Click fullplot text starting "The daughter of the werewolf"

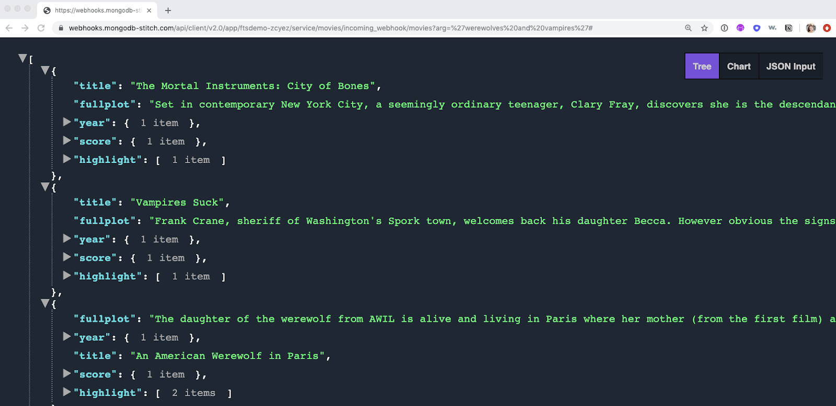click(492, 319)
